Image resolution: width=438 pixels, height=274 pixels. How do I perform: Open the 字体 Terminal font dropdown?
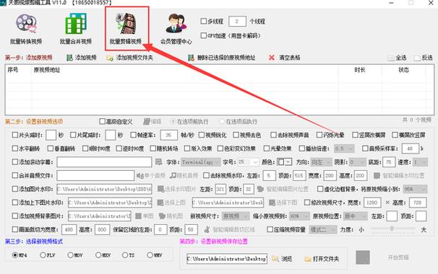point(201,162)
